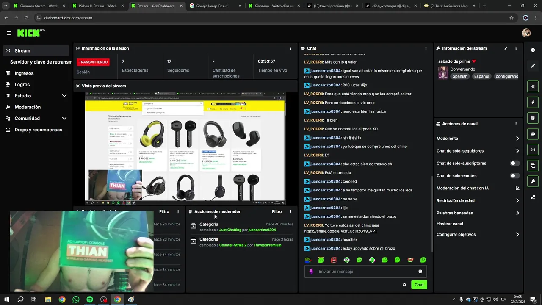Toggle stream preview widget icon in right toolbar

tap(533, 86)
